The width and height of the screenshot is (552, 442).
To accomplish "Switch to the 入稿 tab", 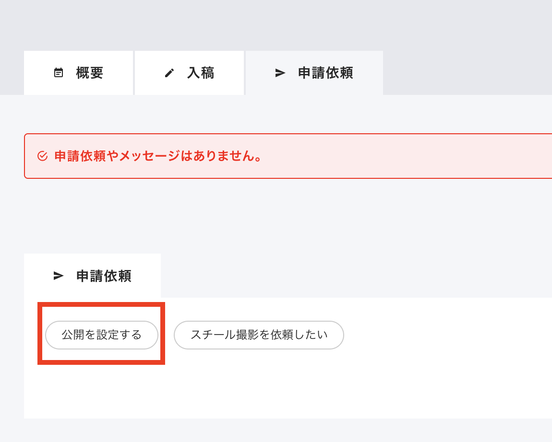I will [201, 73].
